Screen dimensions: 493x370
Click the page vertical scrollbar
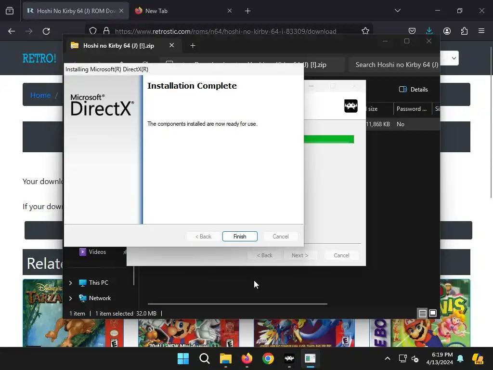(491, 122)
